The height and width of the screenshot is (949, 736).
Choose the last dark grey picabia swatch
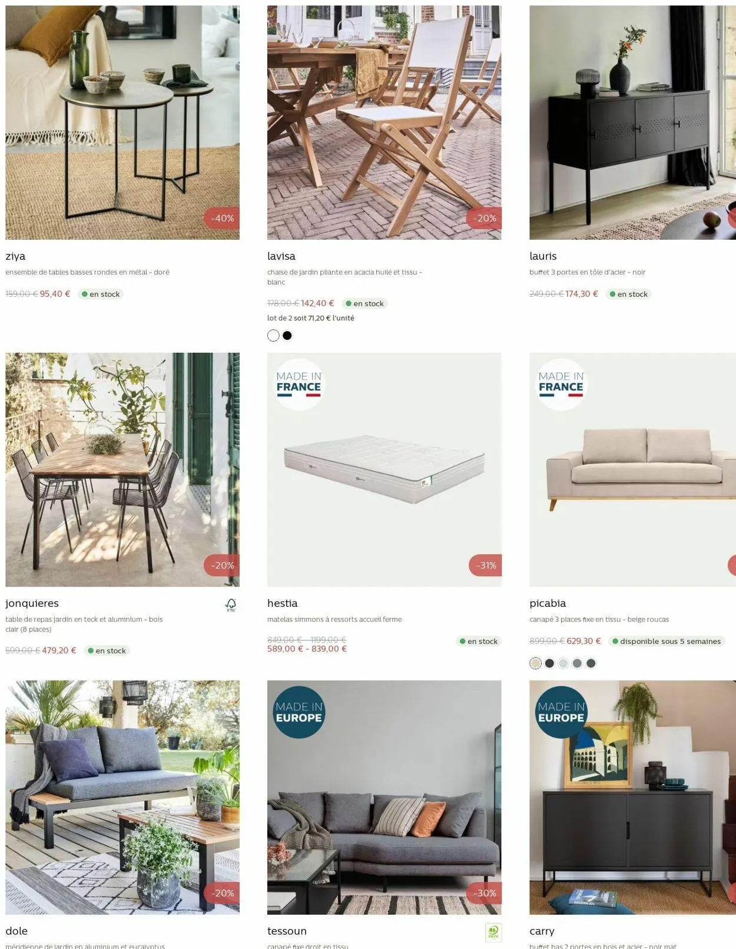coord(591,663)
